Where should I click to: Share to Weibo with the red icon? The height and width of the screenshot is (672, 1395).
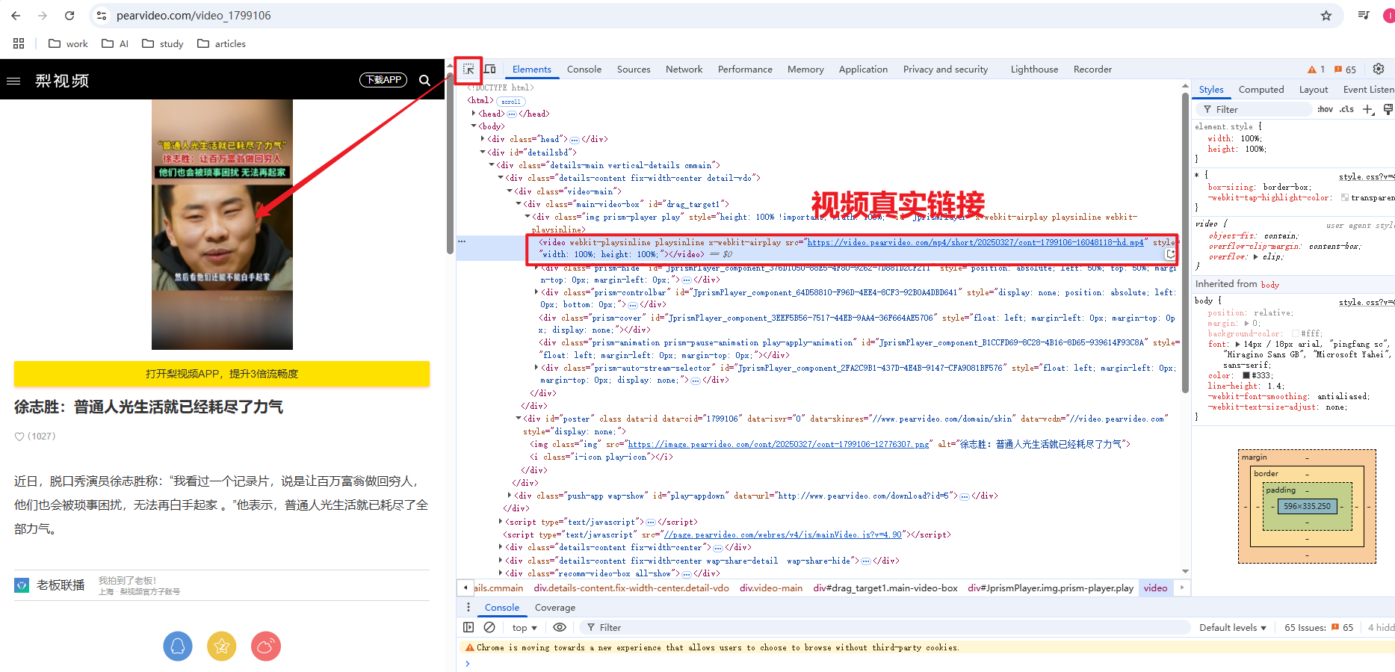266,646
